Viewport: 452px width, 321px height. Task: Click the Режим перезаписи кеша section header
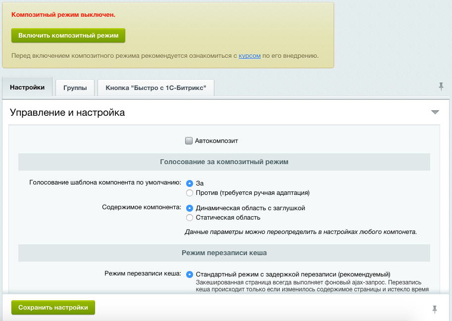[x=224, y=253]
